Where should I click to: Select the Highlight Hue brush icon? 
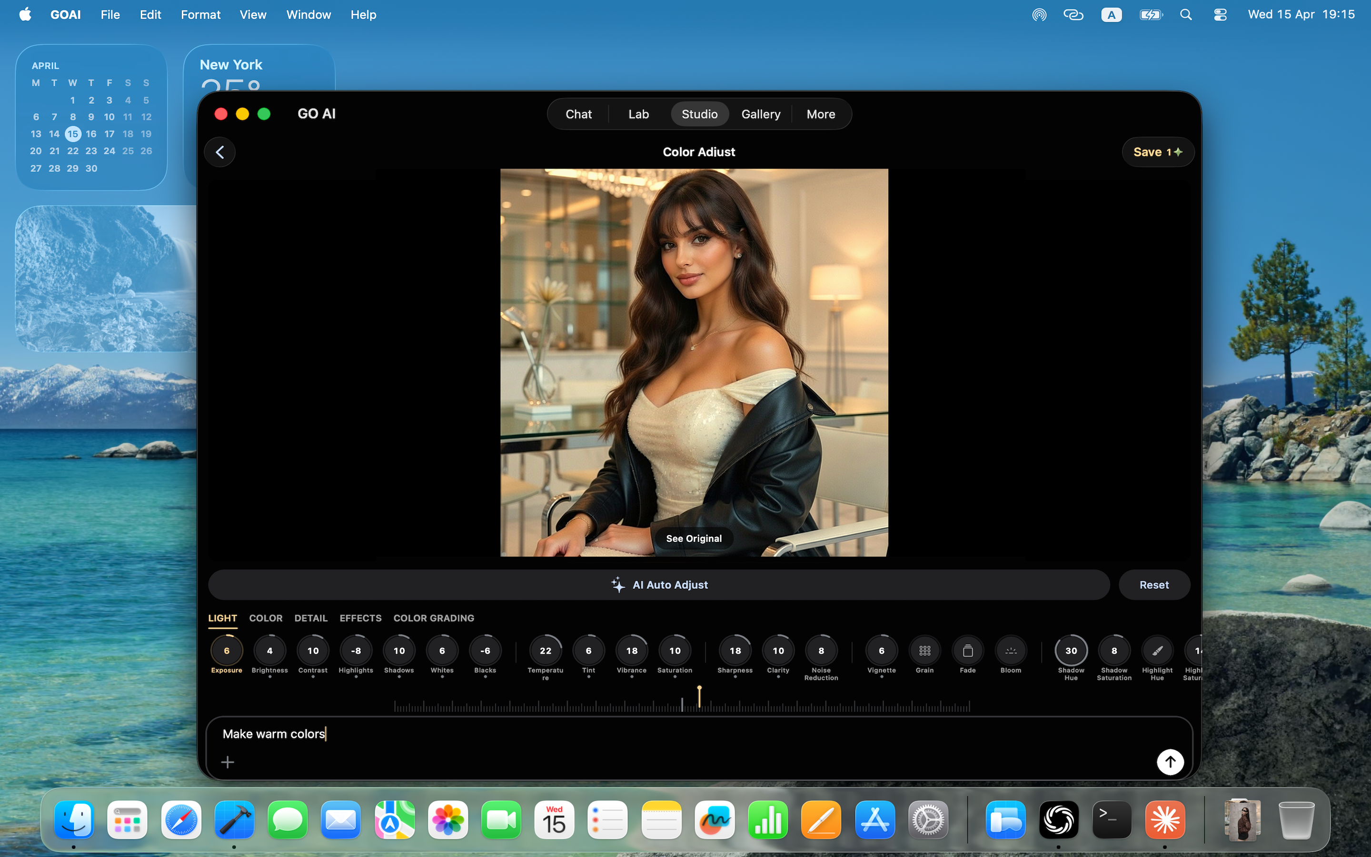click(1157, 651)
